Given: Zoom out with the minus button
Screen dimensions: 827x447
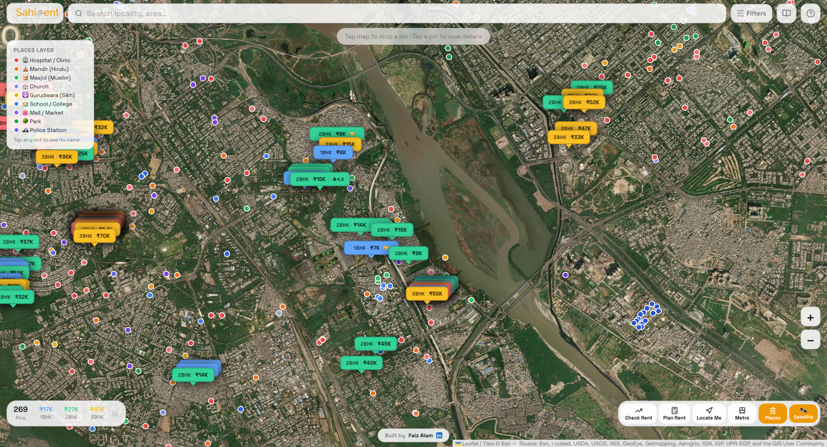Looking at the screenshot, I should (810, 340).
